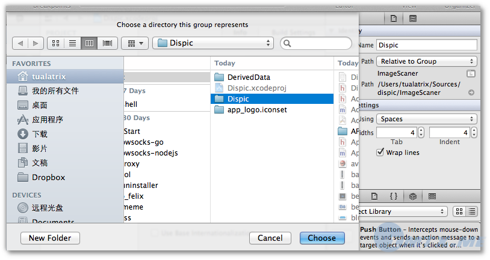Select the highlighted Dispic folder
This screenshot has width=490, height=260.
272,99
